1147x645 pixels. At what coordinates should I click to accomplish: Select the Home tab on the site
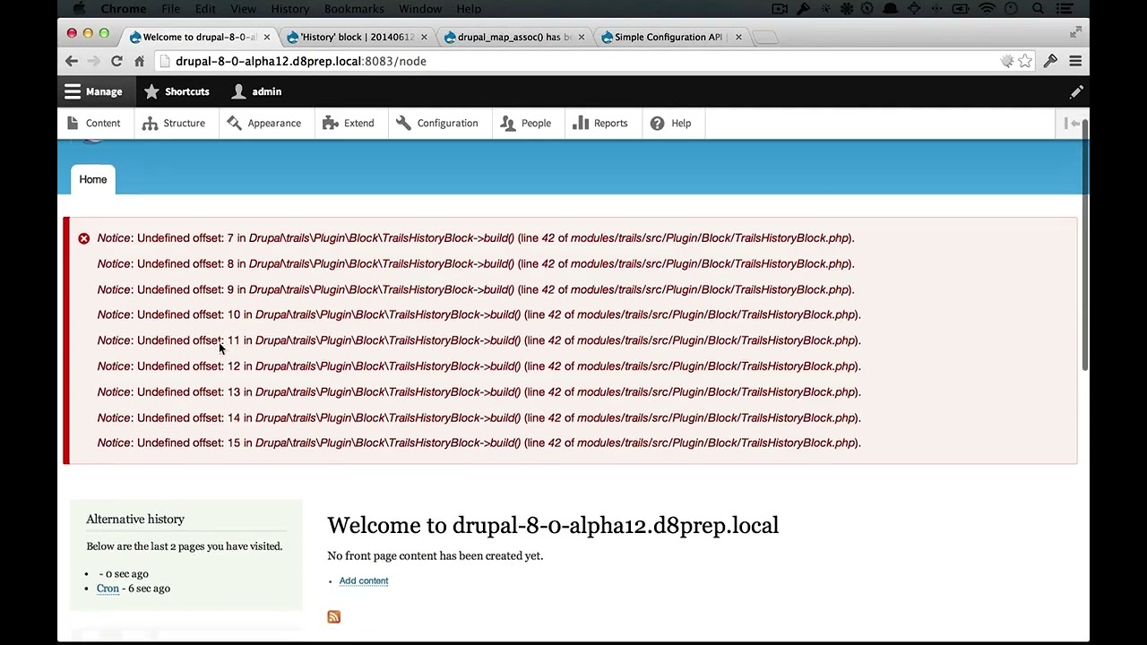92,179
